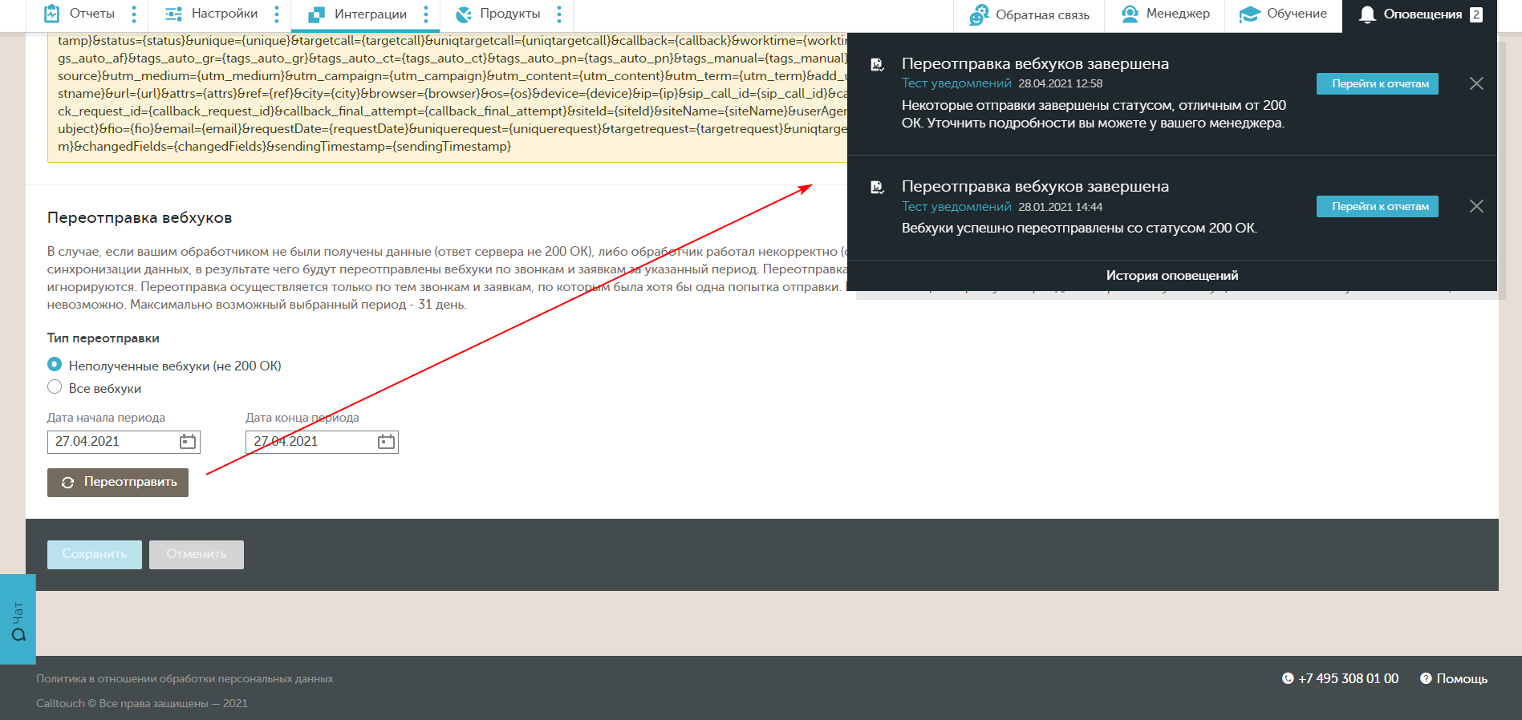The image size is (1522, 720).
Task: Click the Продукты pie chart icon
Action: [x=463, y=14]
